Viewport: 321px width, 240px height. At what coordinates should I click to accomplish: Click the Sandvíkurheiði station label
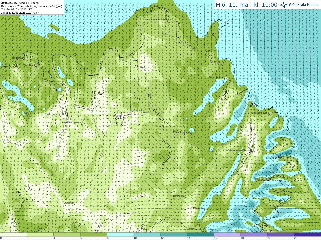[217, 77]
